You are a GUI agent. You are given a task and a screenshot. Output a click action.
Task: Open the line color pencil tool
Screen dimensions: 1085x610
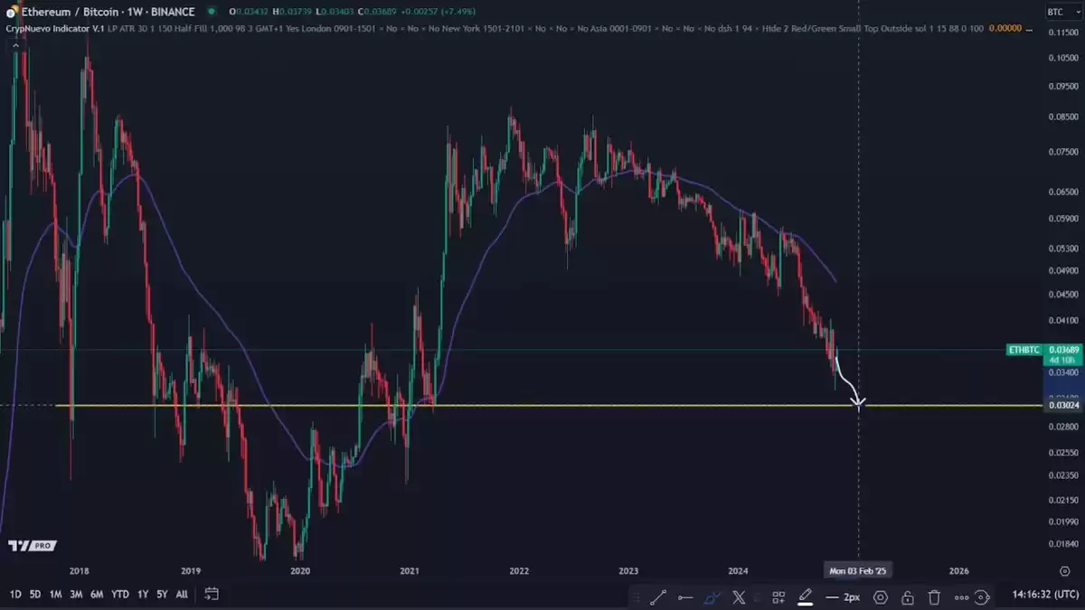(x=805, y=596)
